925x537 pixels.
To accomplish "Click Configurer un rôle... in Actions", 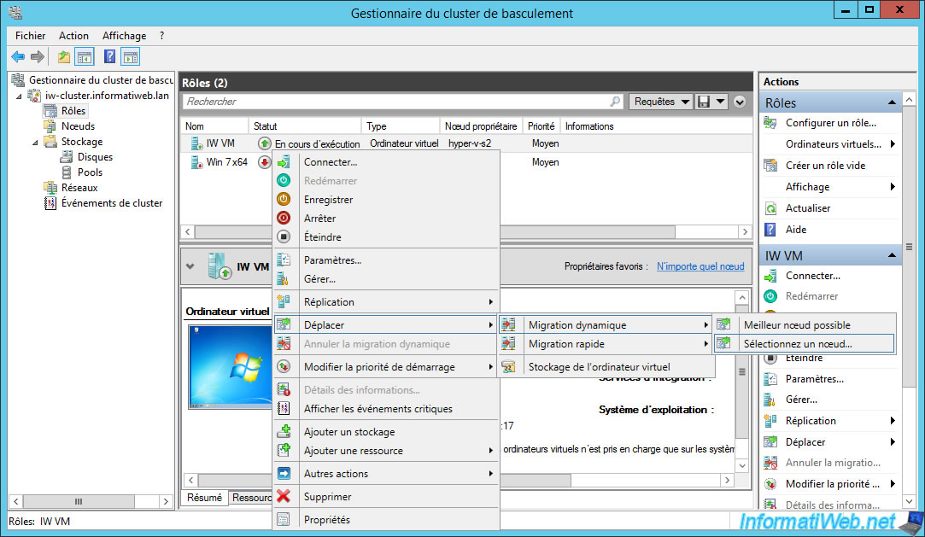I will coord(830,123).
